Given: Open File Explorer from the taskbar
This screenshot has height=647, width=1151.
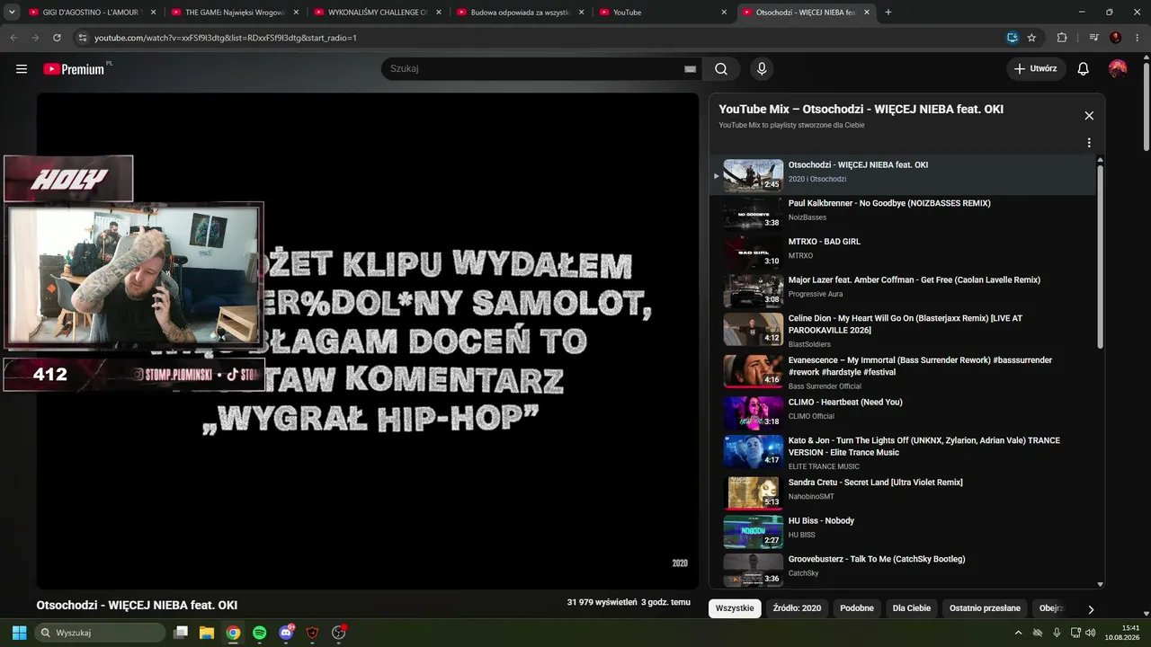Looking at the screenshot, I should pyautogui.click(x=207, y=633).
